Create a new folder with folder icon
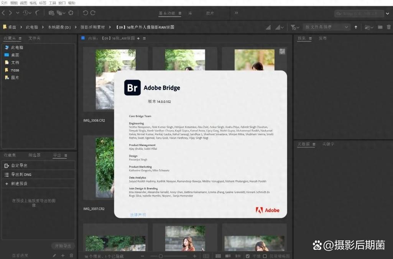The image size is (393, 259). (x=380, y=27)
